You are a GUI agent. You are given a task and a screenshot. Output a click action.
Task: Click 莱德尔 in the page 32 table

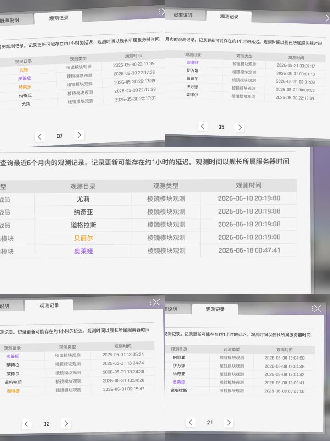[13, 374]
